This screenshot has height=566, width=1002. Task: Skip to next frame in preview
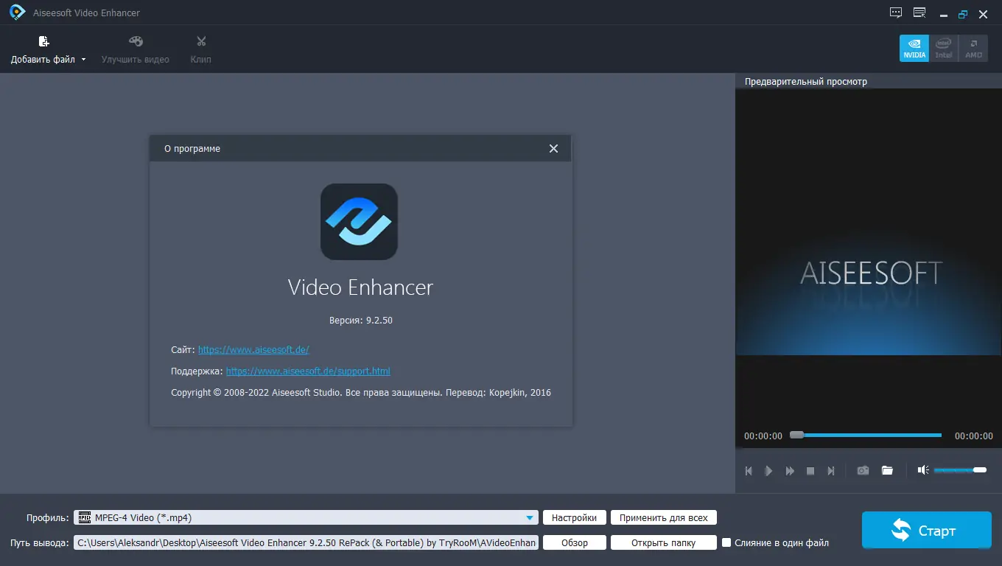(x=831, y=470)
